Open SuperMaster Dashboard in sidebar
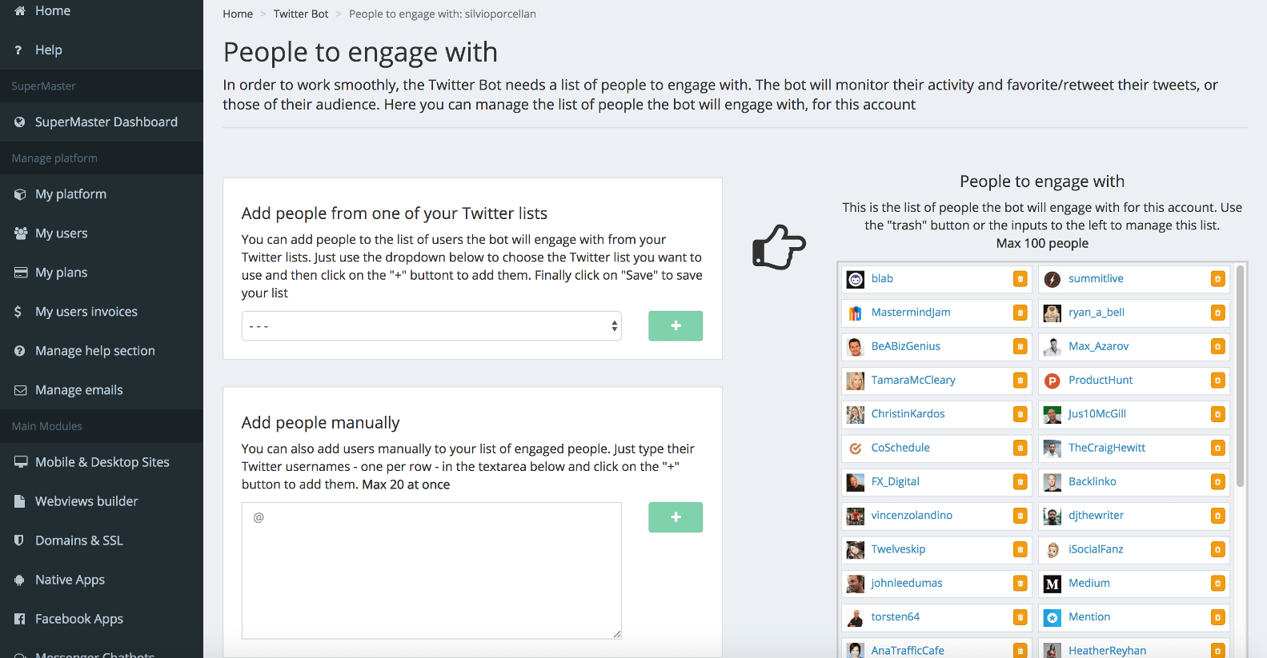Screen dimensions: 1267x658 point(106,122)
